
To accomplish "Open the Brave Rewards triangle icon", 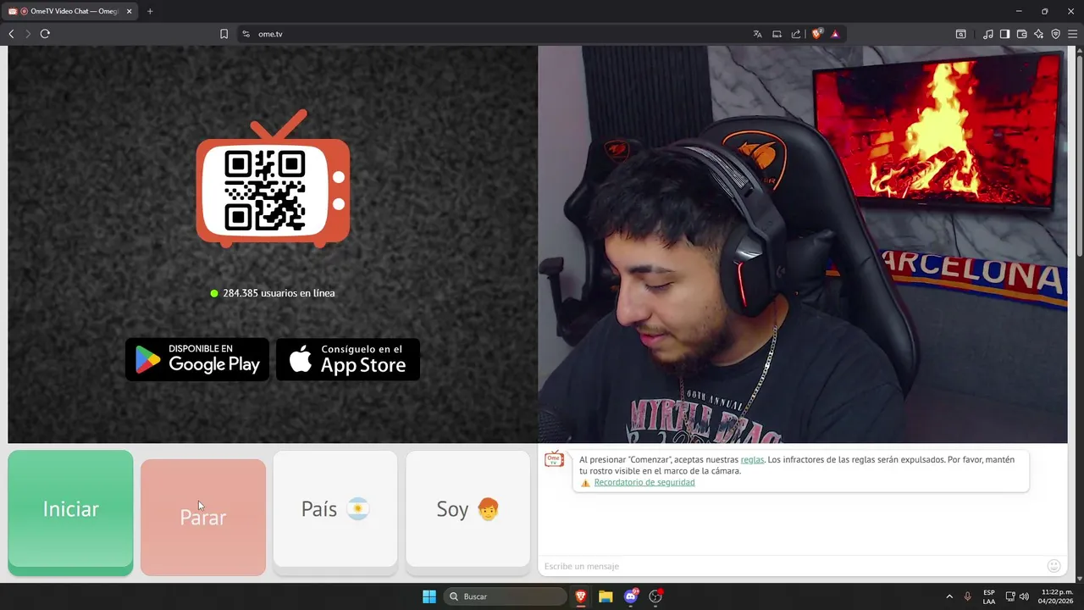I will coord(835,34).
